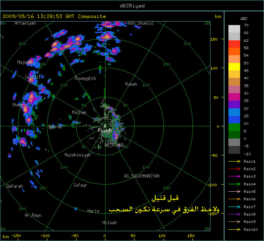The height and width of the screenshot is (241, 264).
Task: Click the Ash_Shumlul town label
Action: click(141, 23)
